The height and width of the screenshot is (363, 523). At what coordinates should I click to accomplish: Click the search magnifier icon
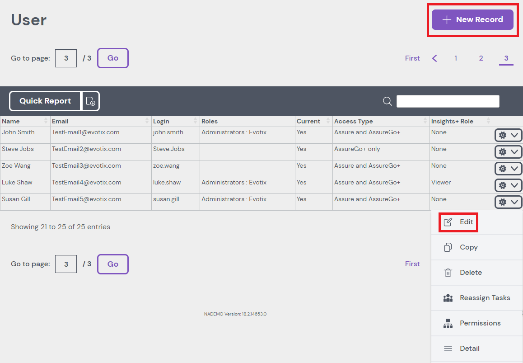coord(387,101)
